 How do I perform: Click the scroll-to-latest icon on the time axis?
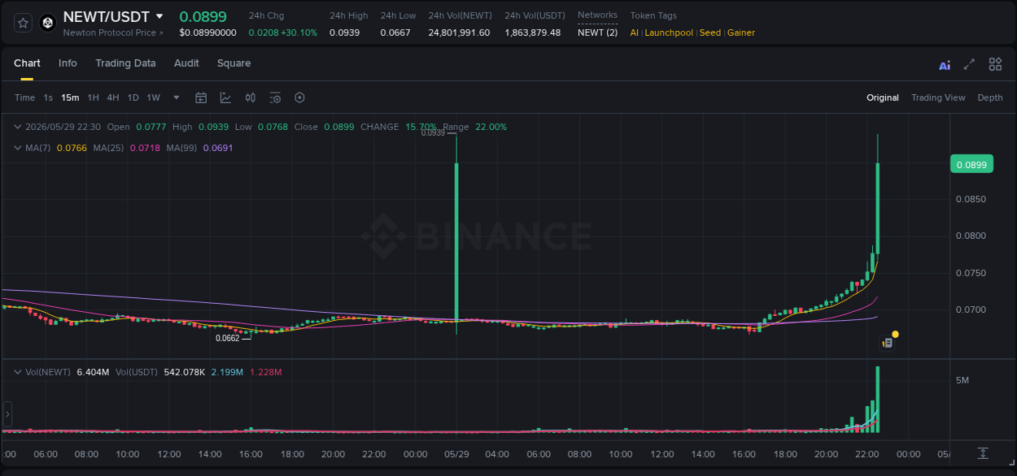(983, 453)
